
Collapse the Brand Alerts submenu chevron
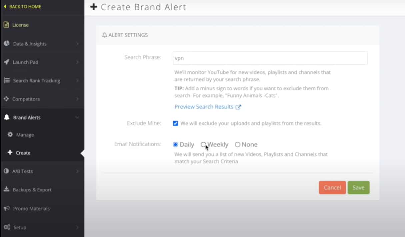(x=77, y=117)
